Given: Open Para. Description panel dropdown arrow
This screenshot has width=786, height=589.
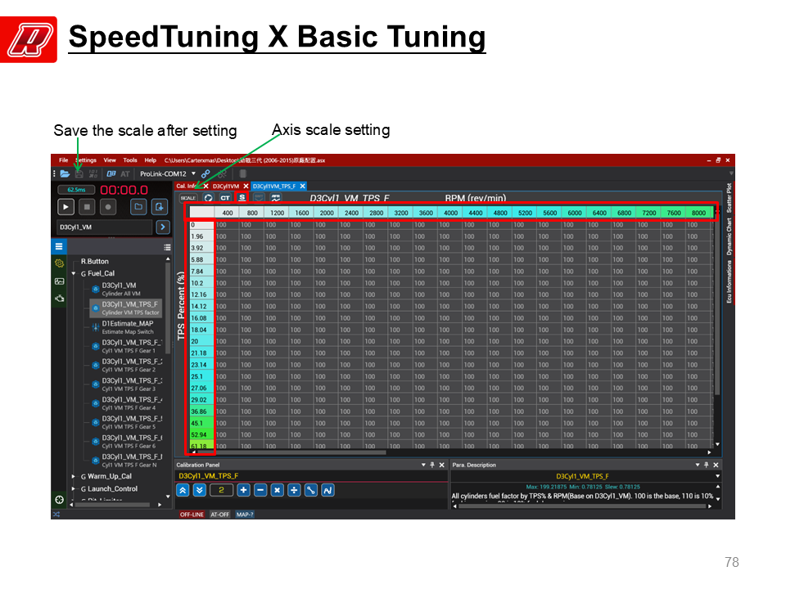Looking at the screenshot, I should [698, 465].
